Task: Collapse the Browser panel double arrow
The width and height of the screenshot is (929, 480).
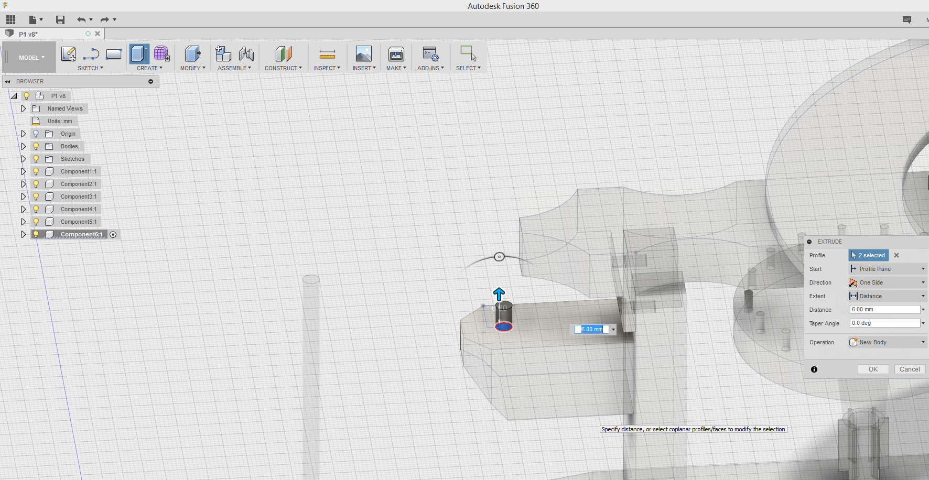Action: (x=7, y=81)
